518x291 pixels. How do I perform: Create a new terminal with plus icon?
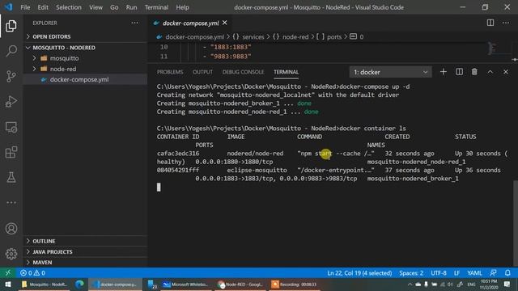pyautogui.click(x=444, y=72)
